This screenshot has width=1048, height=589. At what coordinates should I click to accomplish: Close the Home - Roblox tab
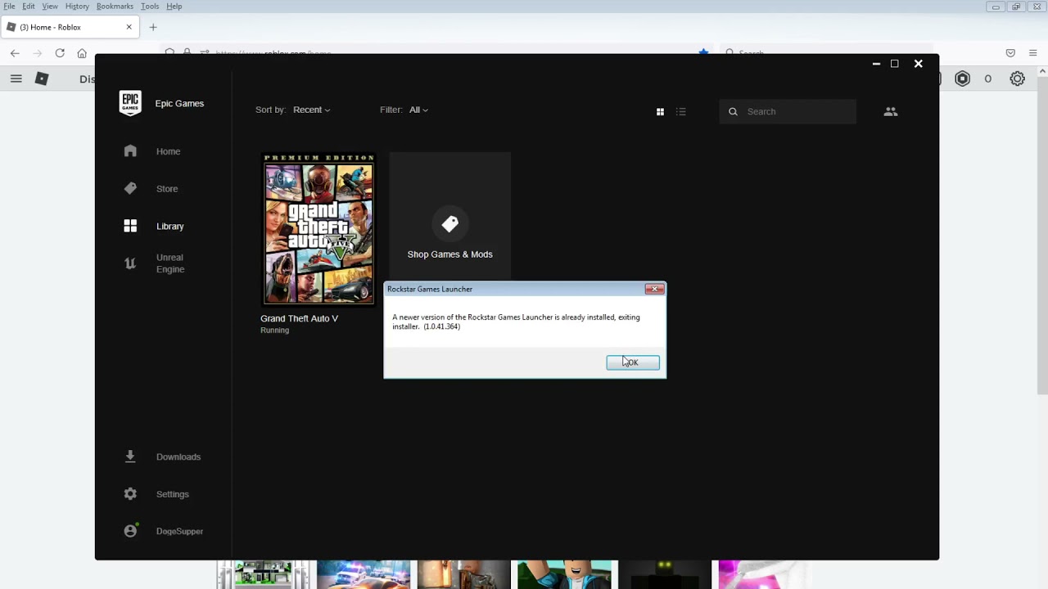click(x=129, y=27)
